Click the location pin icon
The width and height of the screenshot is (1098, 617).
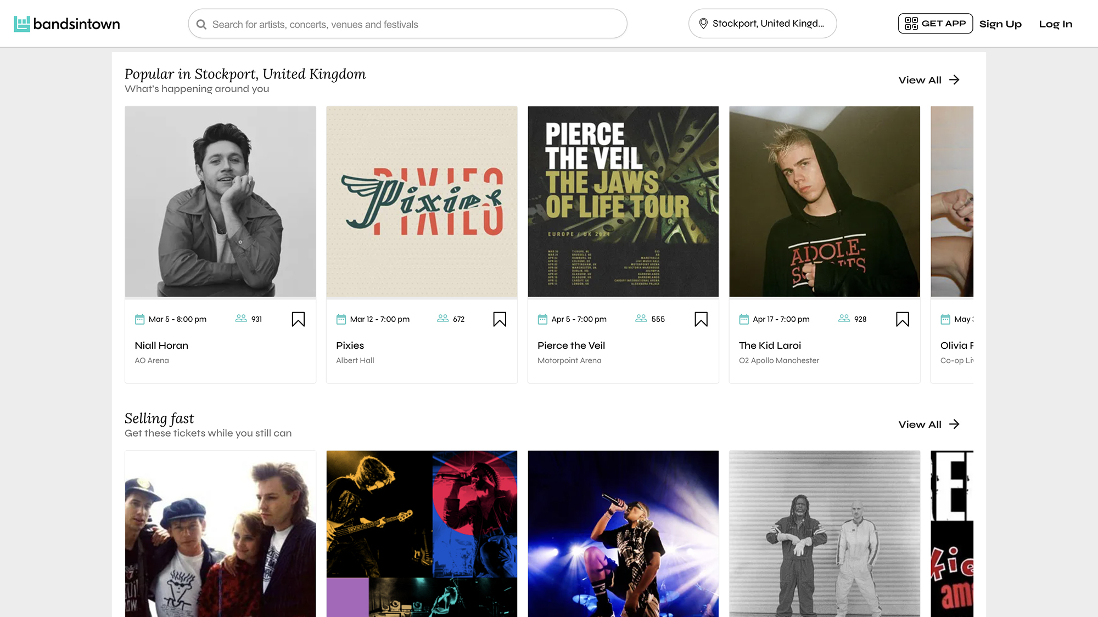(x=703, y=24)
